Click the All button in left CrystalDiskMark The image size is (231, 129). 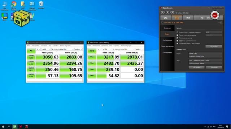31,51
